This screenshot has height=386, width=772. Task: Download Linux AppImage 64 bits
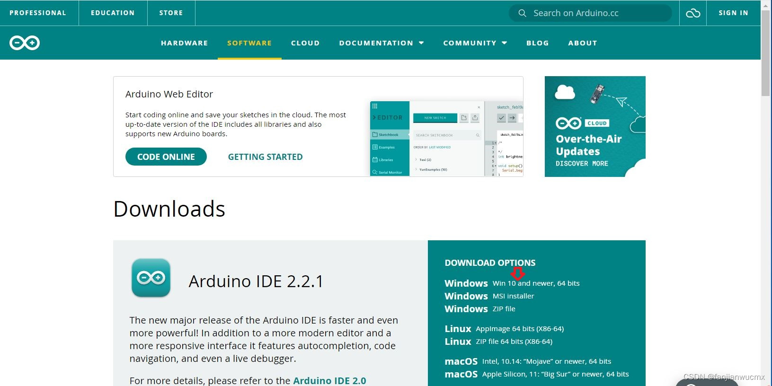(504, 329)
